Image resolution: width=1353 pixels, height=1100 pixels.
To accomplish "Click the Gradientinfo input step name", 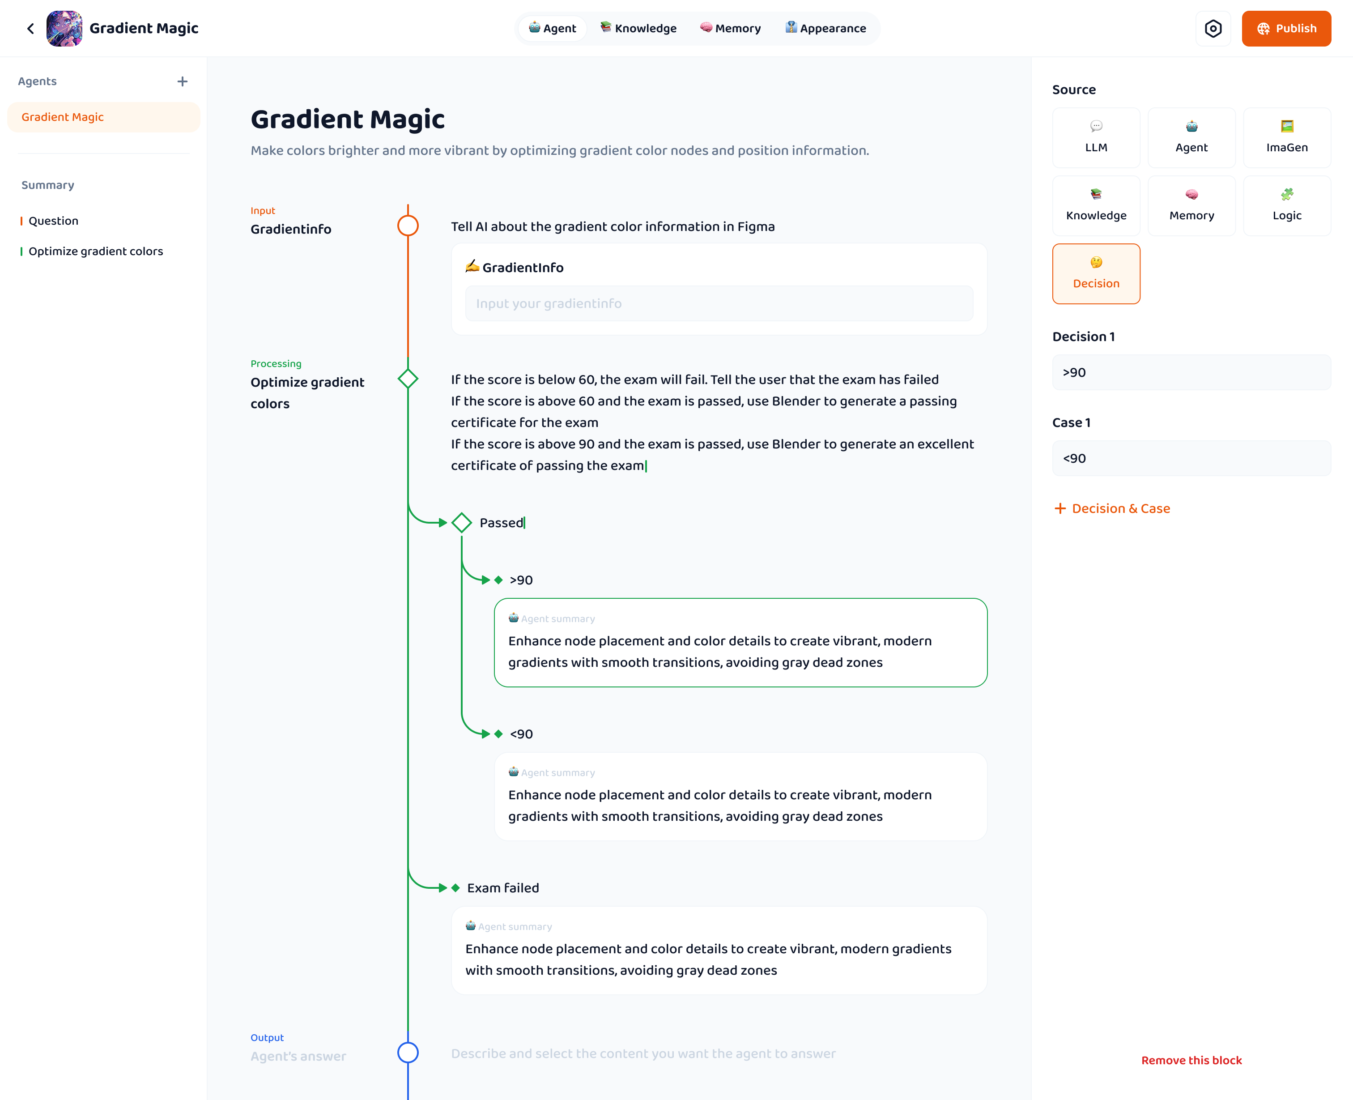I will 291,229.
